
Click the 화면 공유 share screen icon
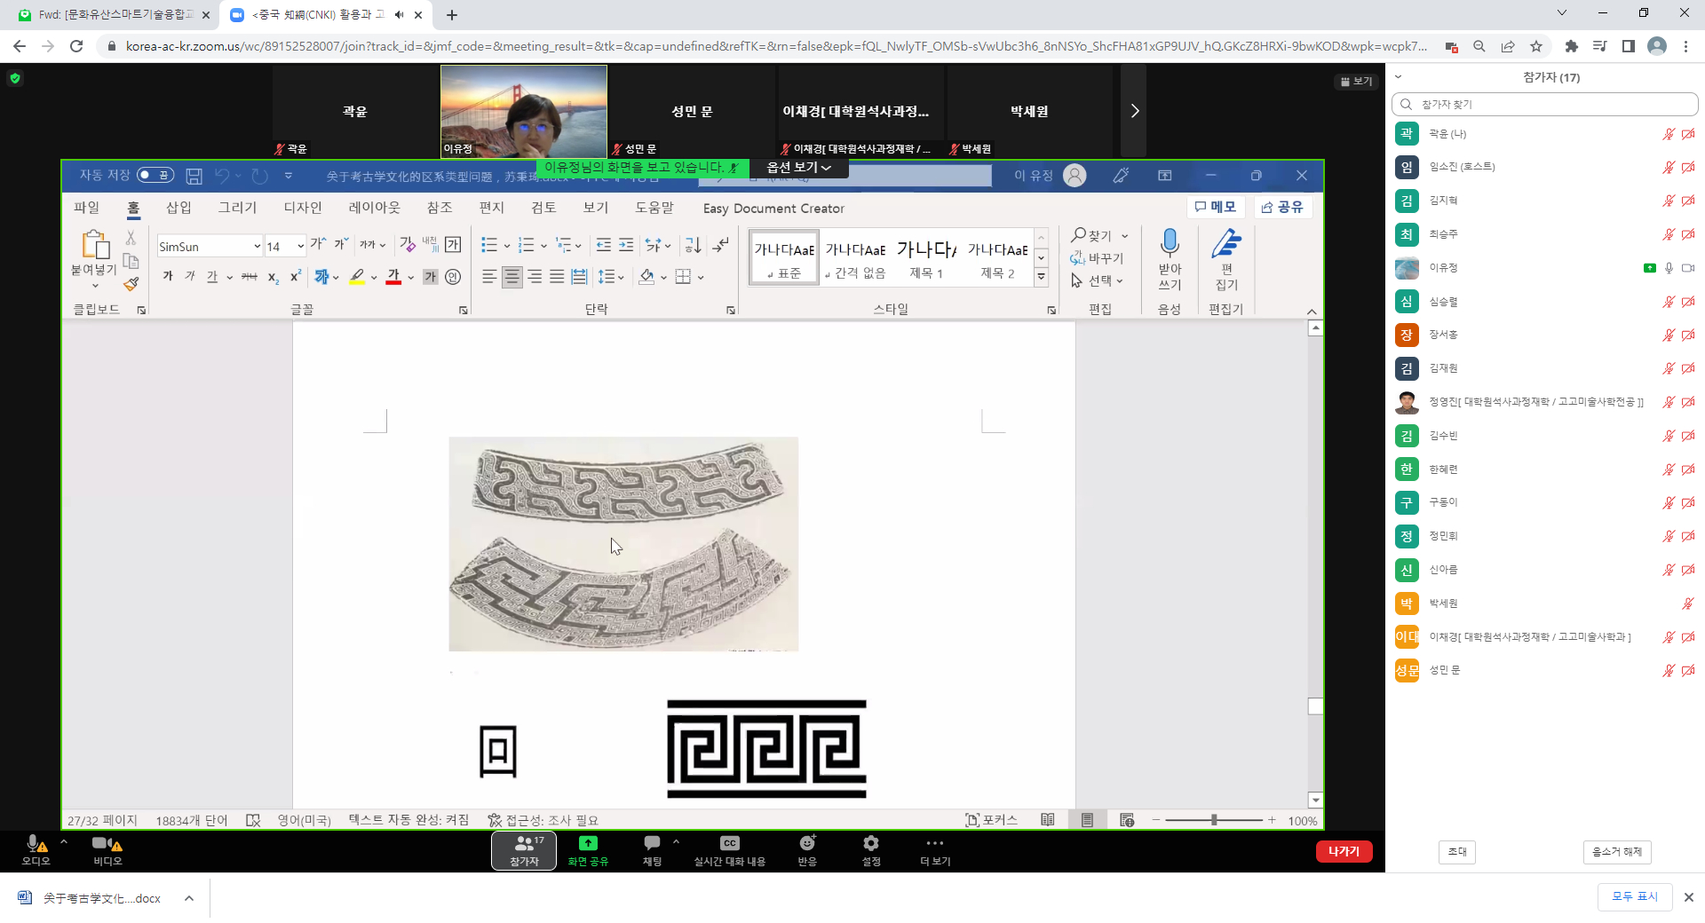coord(588,843)
